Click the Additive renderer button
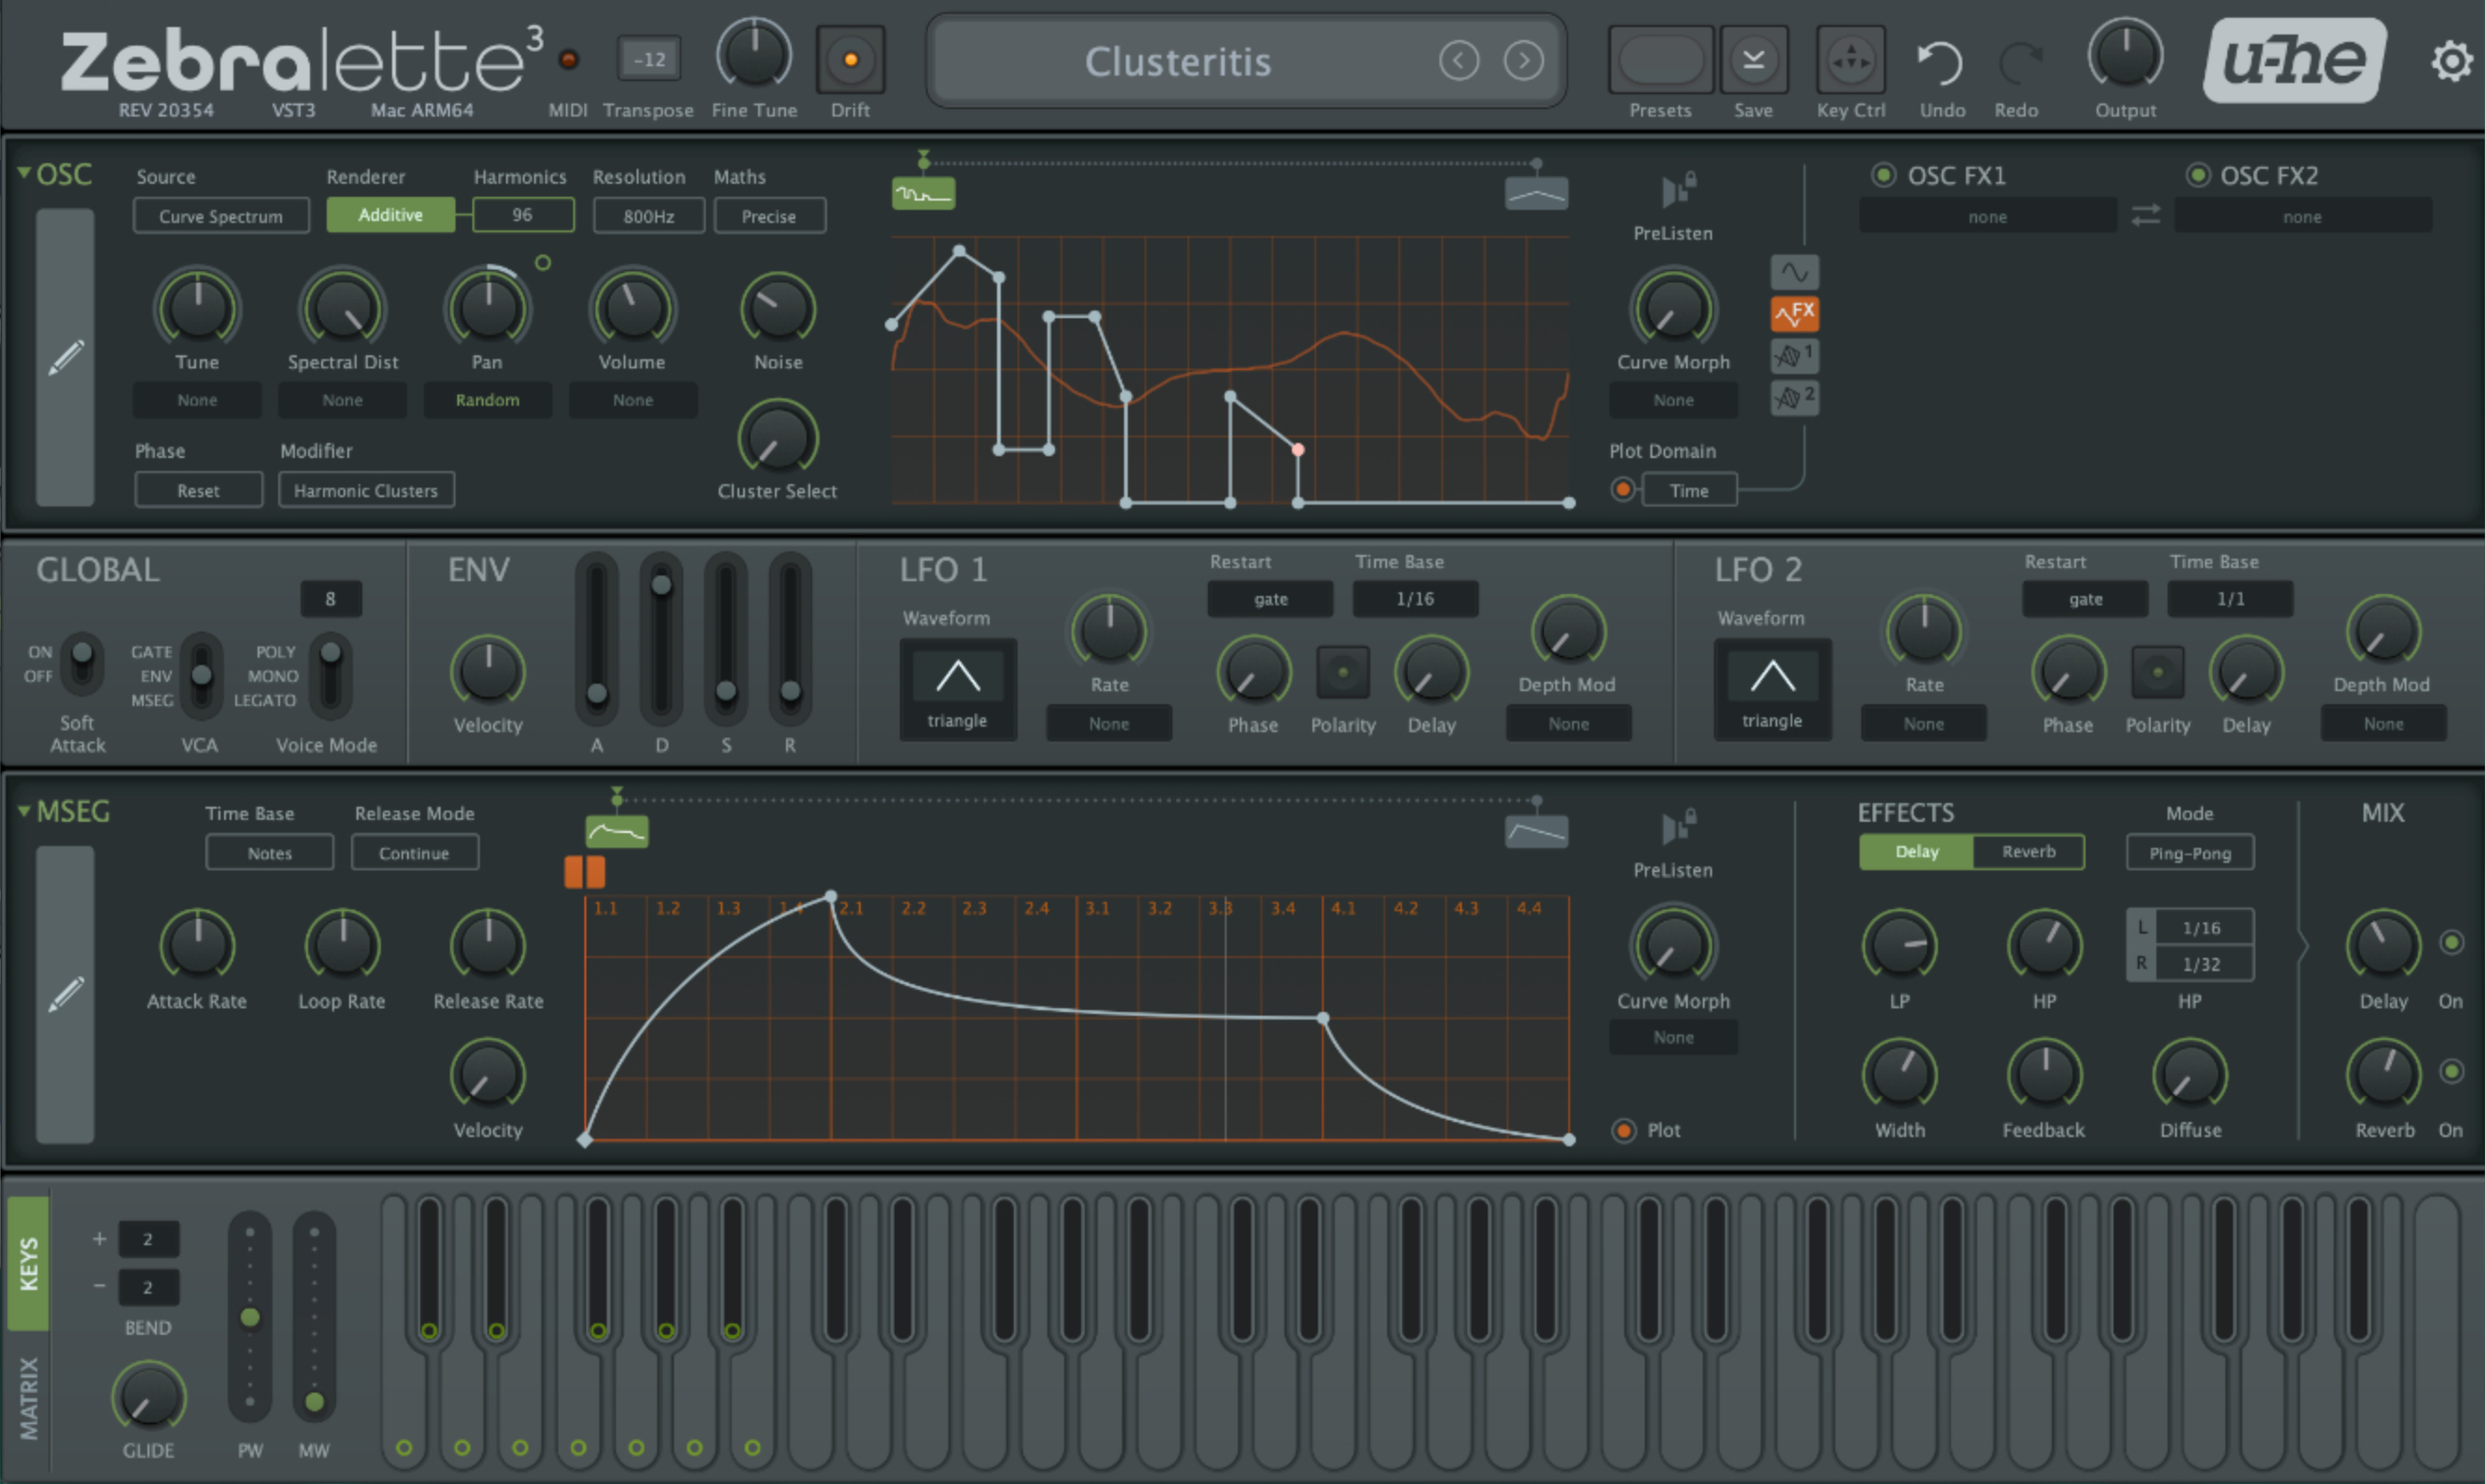Image resolution: width=2485 pixels, height=1484 pixels. click(390, 215)
